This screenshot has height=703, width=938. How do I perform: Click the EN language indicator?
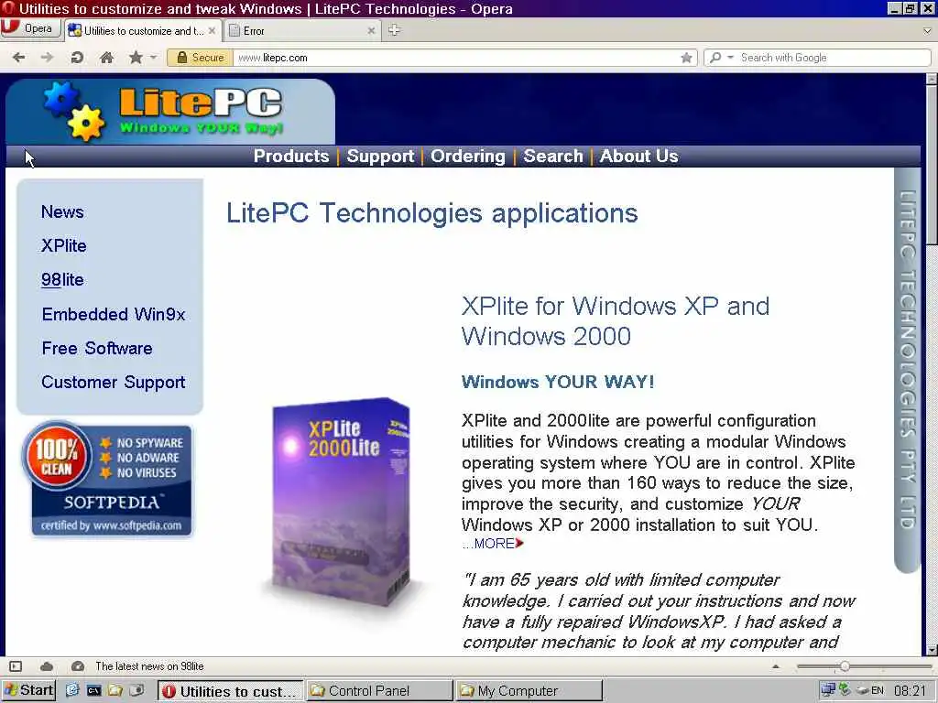coord(878,690)
